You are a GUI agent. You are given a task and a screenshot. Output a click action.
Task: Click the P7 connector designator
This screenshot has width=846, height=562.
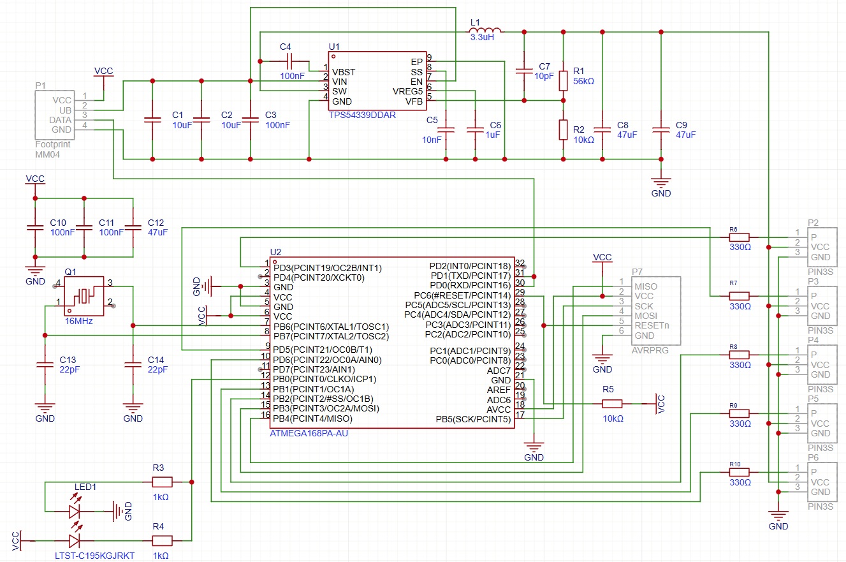coord(637,271)
